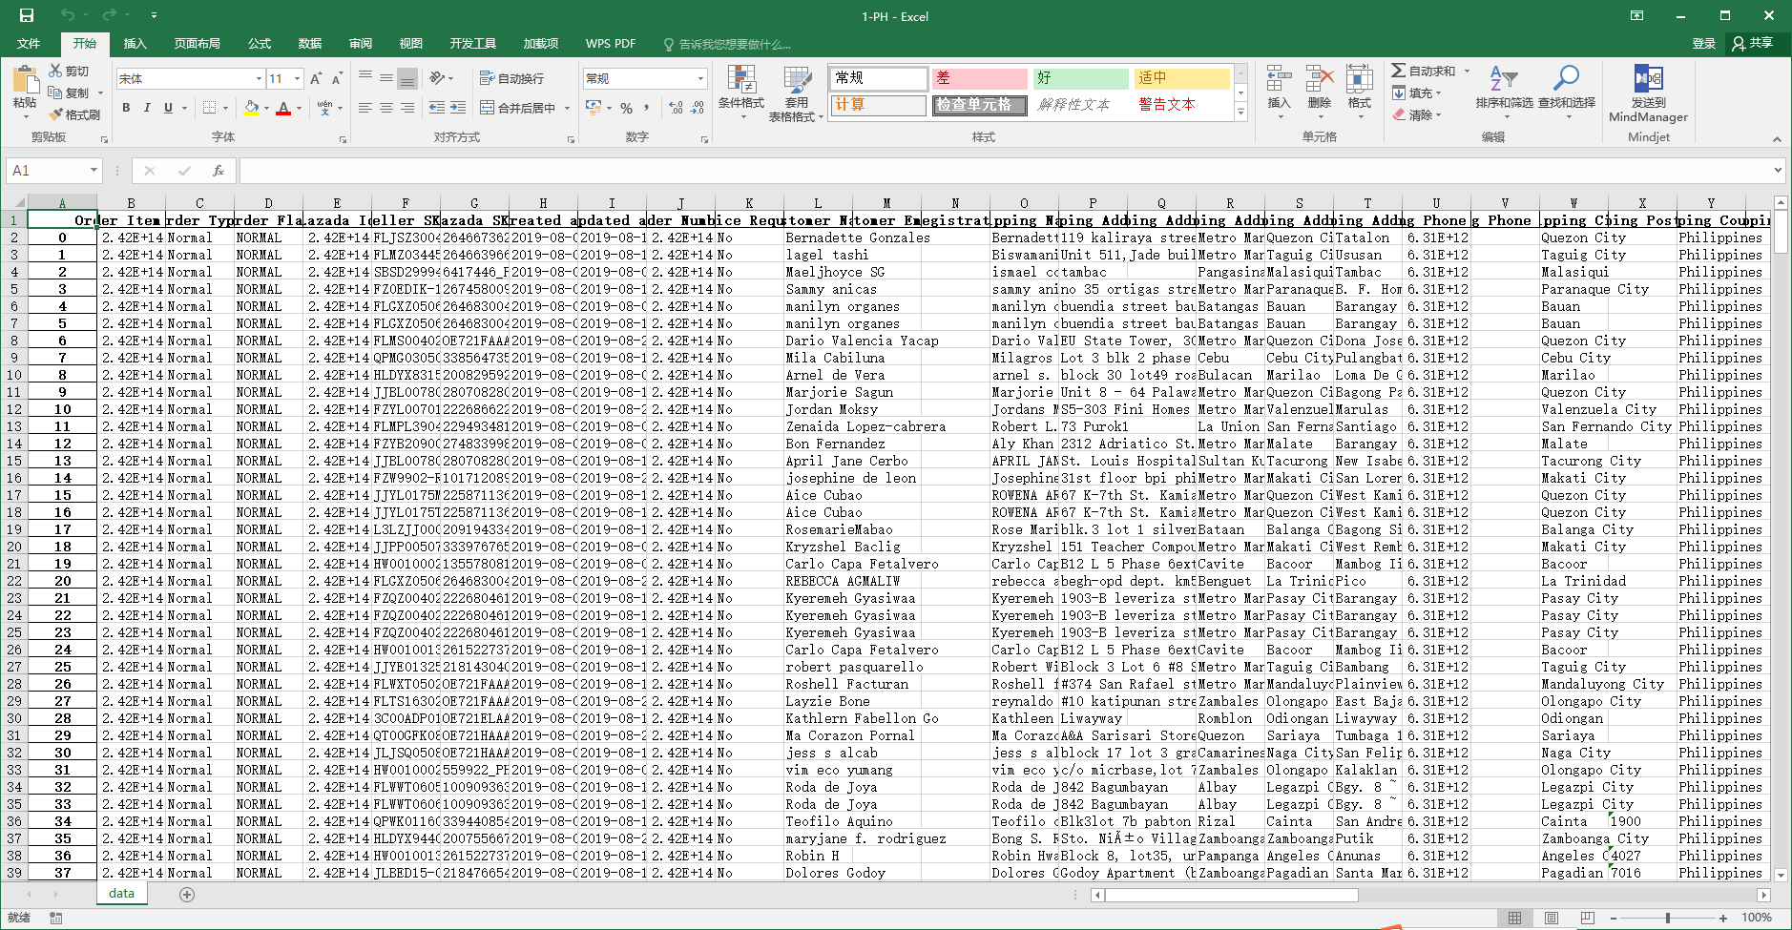
Task: Apply the 检查单元格 cell style
Action: 979,105
